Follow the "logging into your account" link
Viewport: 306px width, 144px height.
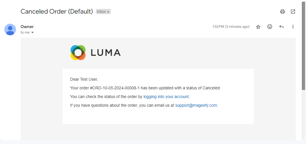[x=166, y=97]
